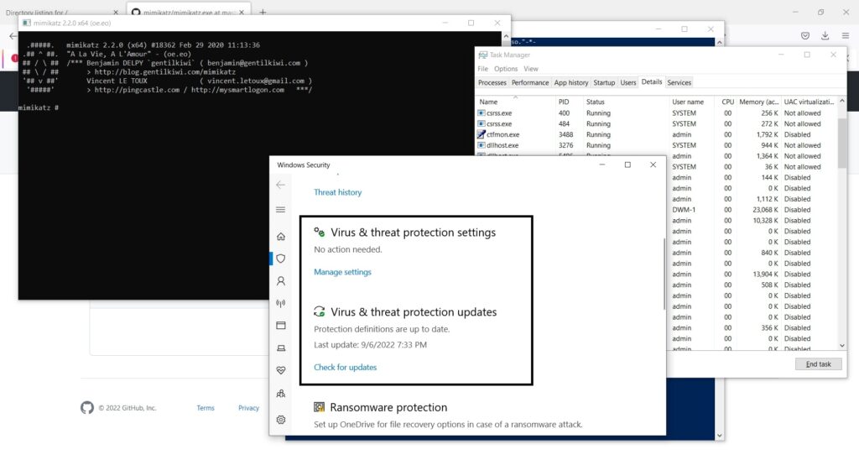The height and width of the screenshot is (460, 859).
Task: Open Device security laptop icon
Action: click(281, 348)
